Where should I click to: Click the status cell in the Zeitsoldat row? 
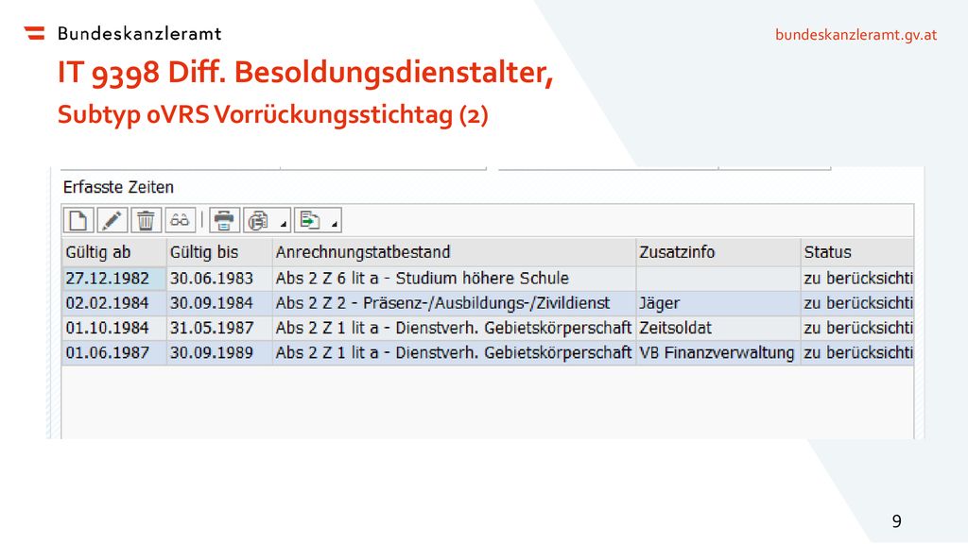(x=856, y=328)
